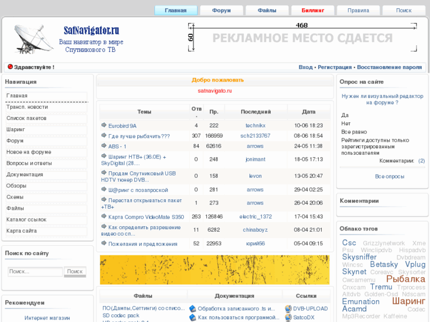Click the globe icon beside DVB-UPLOAD
Screen dimensions: 430x322
click(x=288, y=309)
